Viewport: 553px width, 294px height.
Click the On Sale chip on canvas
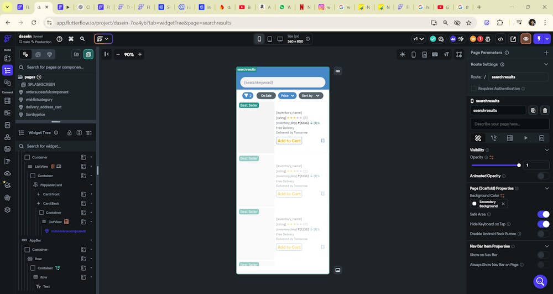click(266, 96)
